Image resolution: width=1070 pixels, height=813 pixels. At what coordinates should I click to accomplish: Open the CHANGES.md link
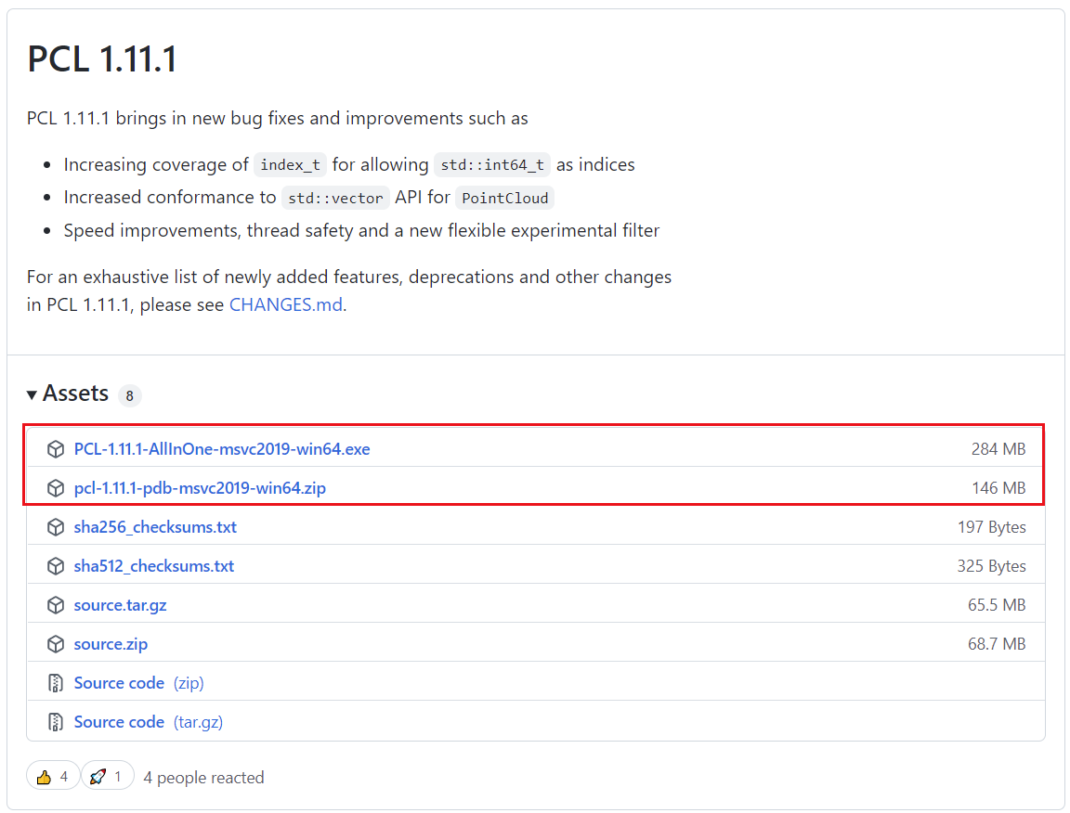pos(285,303)
